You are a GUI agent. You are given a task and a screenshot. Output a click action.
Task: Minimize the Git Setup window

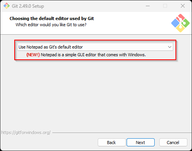[x=148, y=6]
